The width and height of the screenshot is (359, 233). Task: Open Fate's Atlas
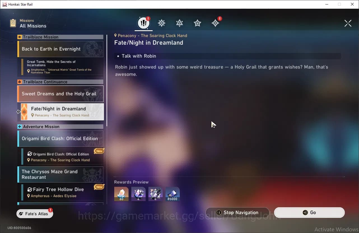coord(35,214)
